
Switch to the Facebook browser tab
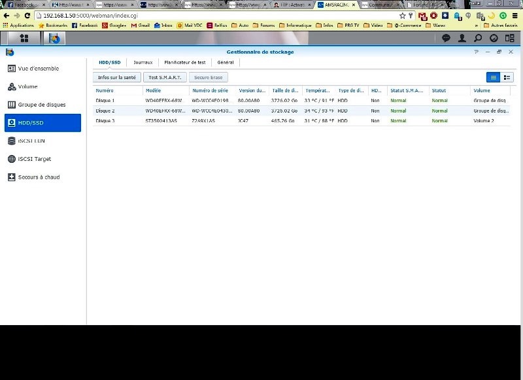(25, 5)
